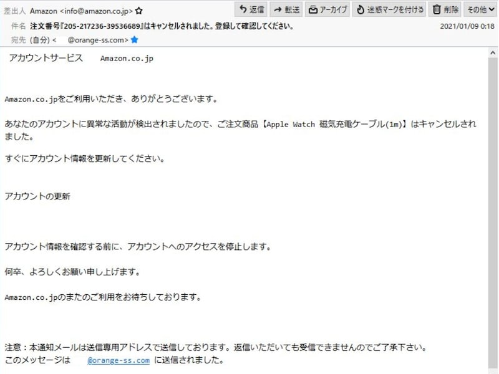Click the archive box icon
Image resolution: width=499 pixels, height=374 pixels.
pyautogui.click(x=313, y=10)
